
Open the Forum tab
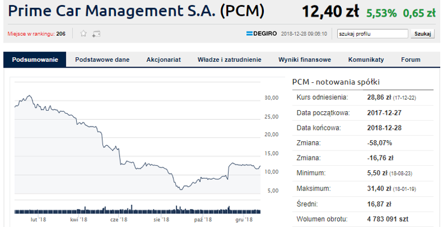click(x=411, y=60)
